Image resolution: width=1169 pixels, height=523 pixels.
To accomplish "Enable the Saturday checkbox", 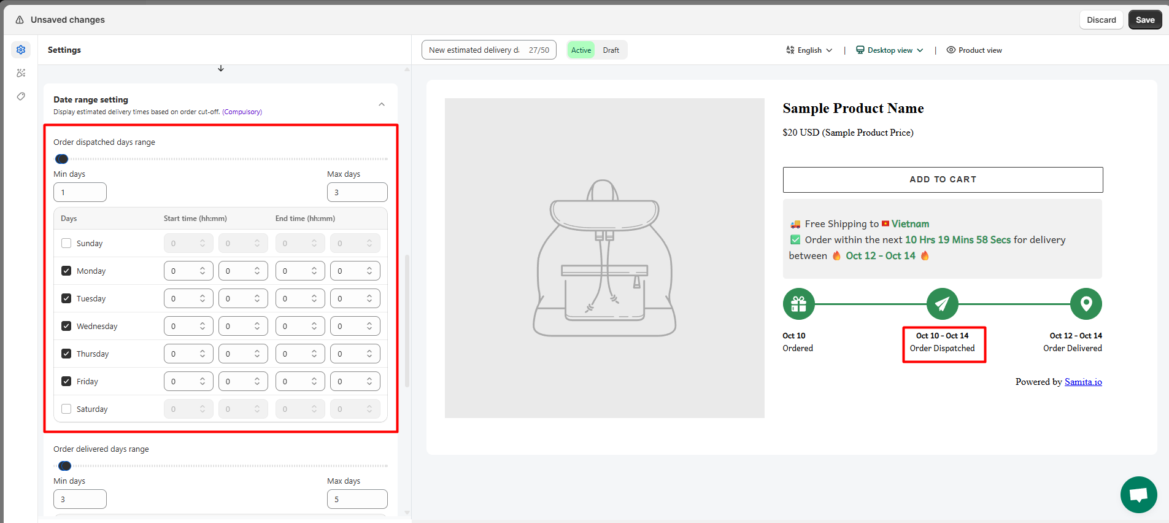I will (66, 409).
